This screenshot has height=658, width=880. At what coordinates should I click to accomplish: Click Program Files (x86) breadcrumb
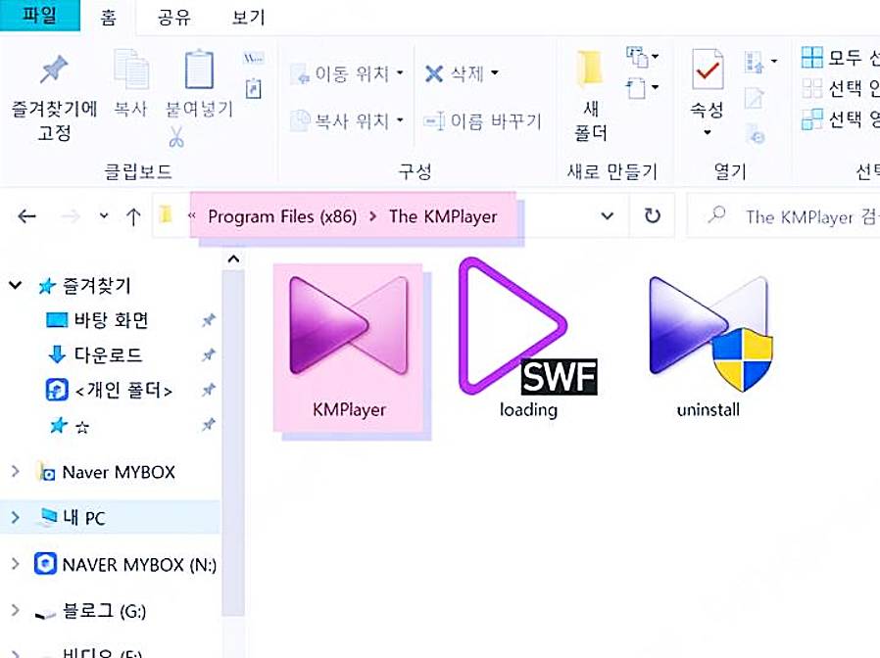coord(282,216)
